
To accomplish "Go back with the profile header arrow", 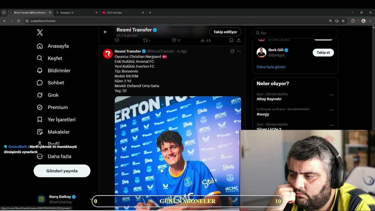I will 105,32.
